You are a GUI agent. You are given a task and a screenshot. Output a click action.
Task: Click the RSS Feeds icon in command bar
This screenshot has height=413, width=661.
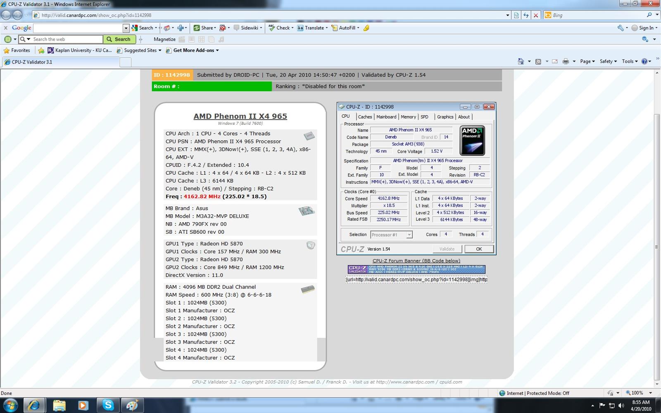[538, 61]
